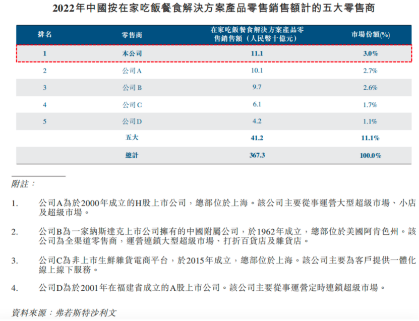
Task: Select the 公司D retailer cell
Action: click(132, 121)
